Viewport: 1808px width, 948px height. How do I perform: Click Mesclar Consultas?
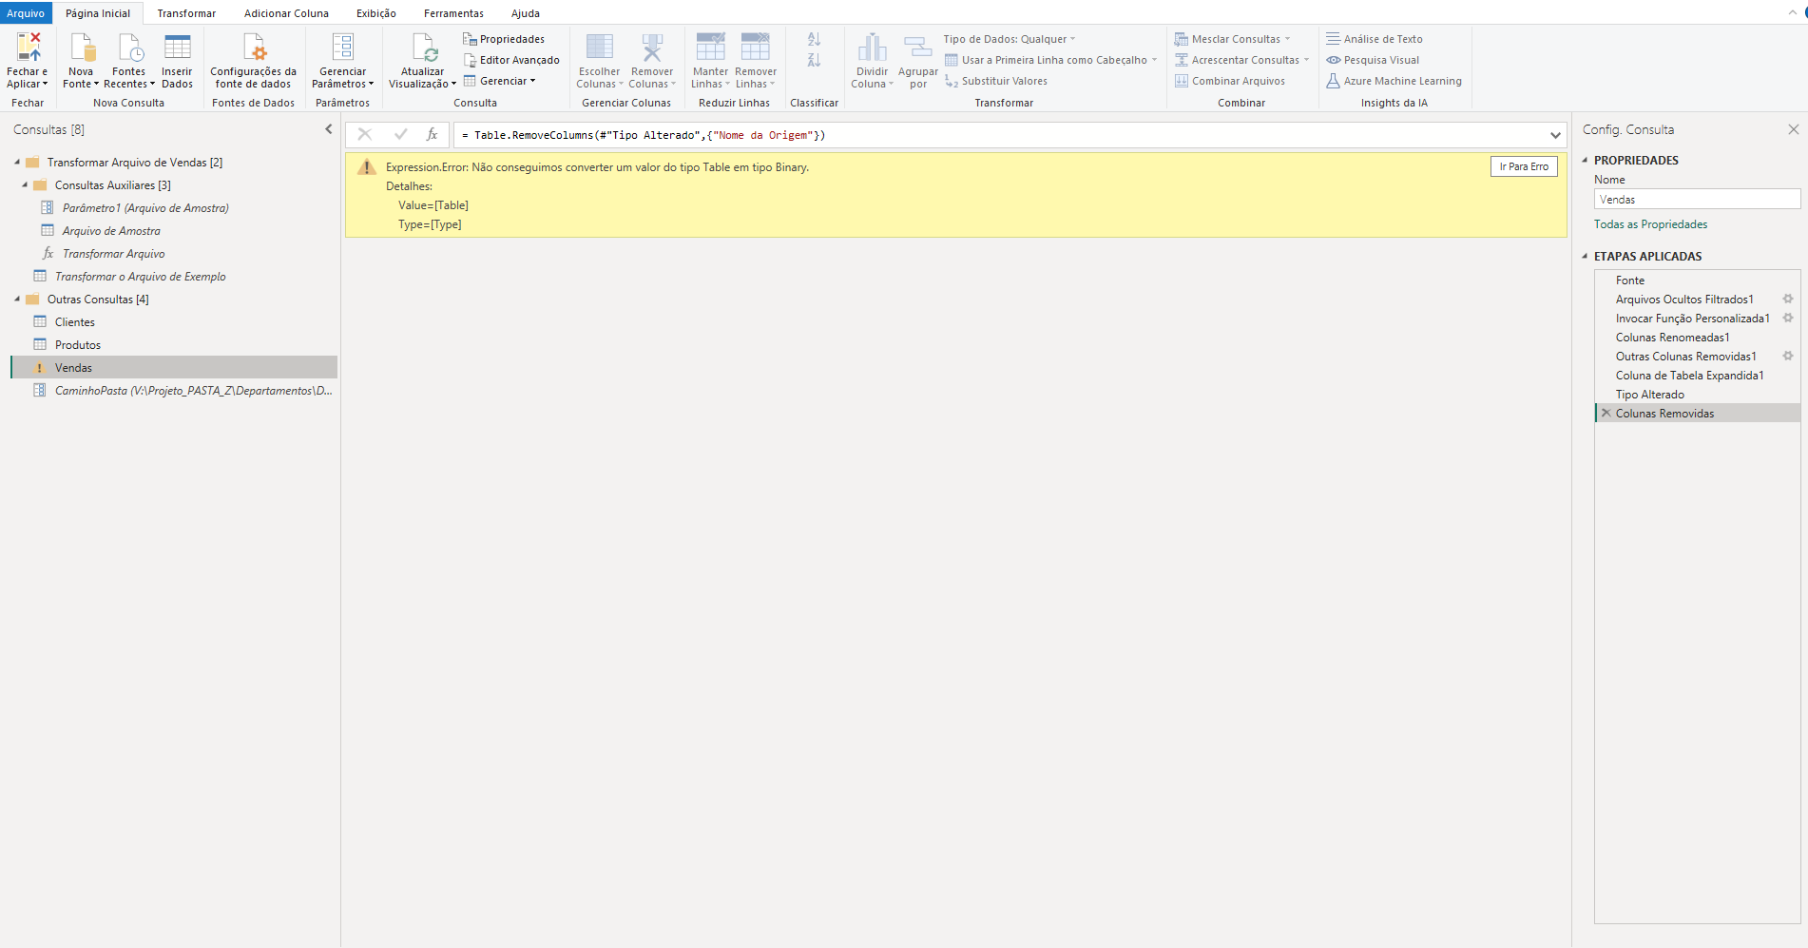[x=1232, y=39]
